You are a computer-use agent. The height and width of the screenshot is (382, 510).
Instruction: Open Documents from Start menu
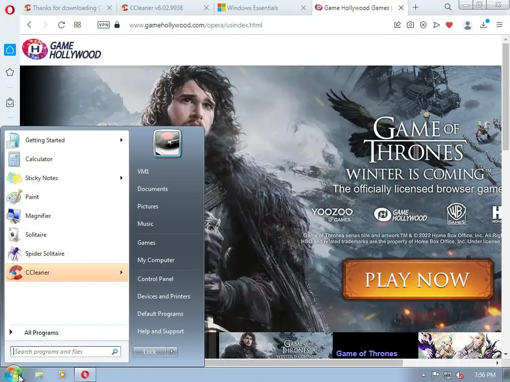pyautogui.click(x=166, y=189)
